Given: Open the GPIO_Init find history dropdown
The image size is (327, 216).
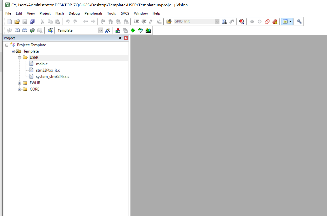Looking at the screenshot, I should point(217,21).
